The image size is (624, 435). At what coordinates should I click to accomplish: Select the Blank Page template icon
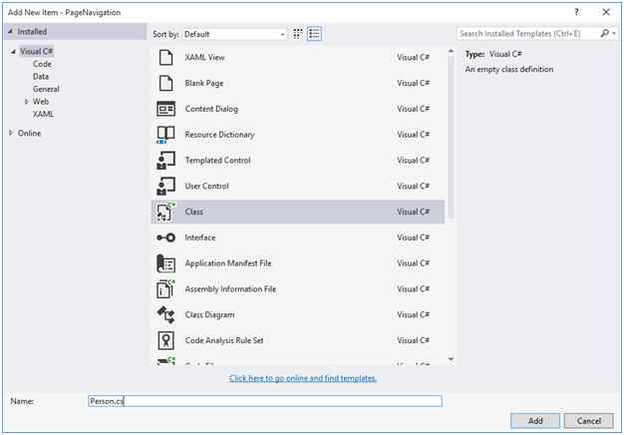(165, 83)
